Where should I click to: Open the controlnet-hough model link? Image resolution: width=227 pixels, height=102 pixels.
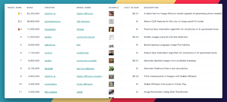86,37
